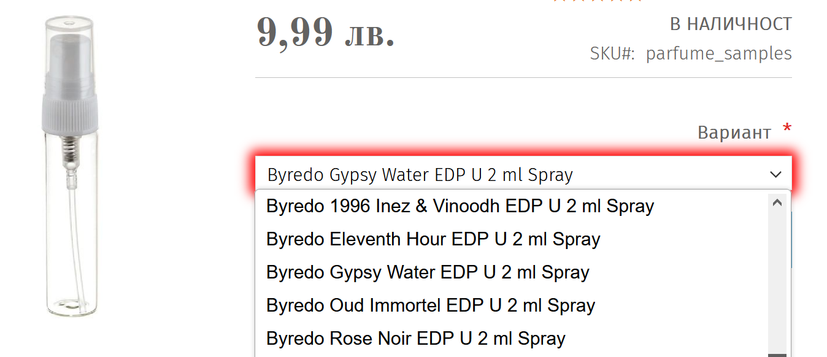Click the red required asterisk

pyautogui.click(x=787, y=129)
